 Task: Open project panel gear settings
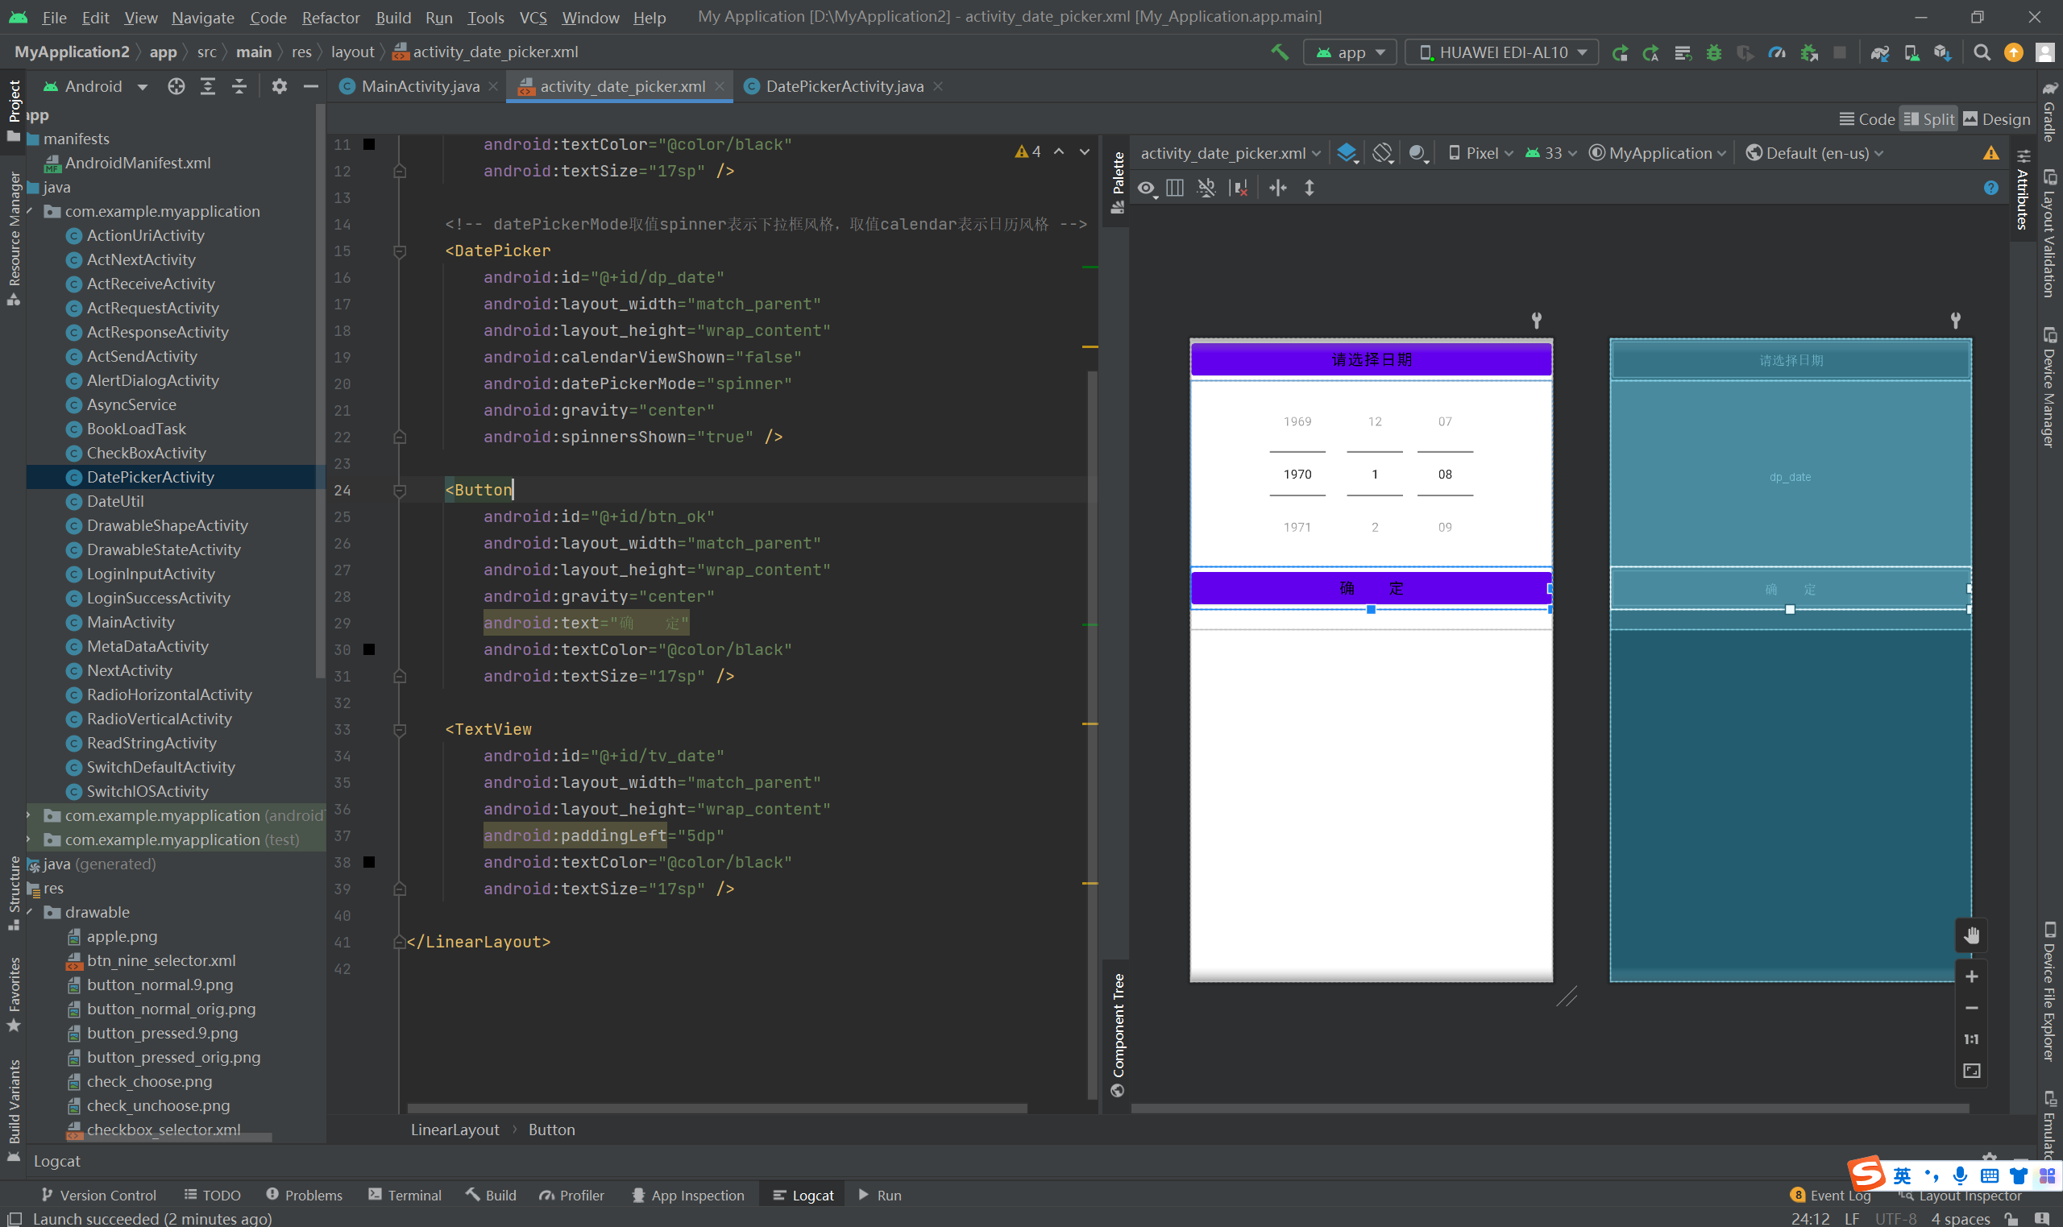point(279,86)
